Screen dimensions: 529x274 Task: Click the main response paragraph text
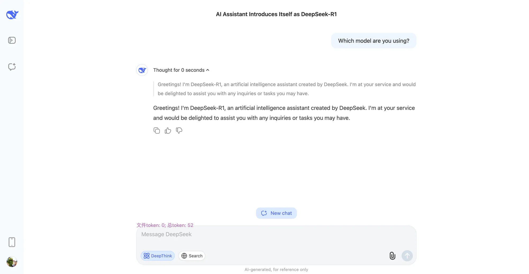(x=284, y=113)
